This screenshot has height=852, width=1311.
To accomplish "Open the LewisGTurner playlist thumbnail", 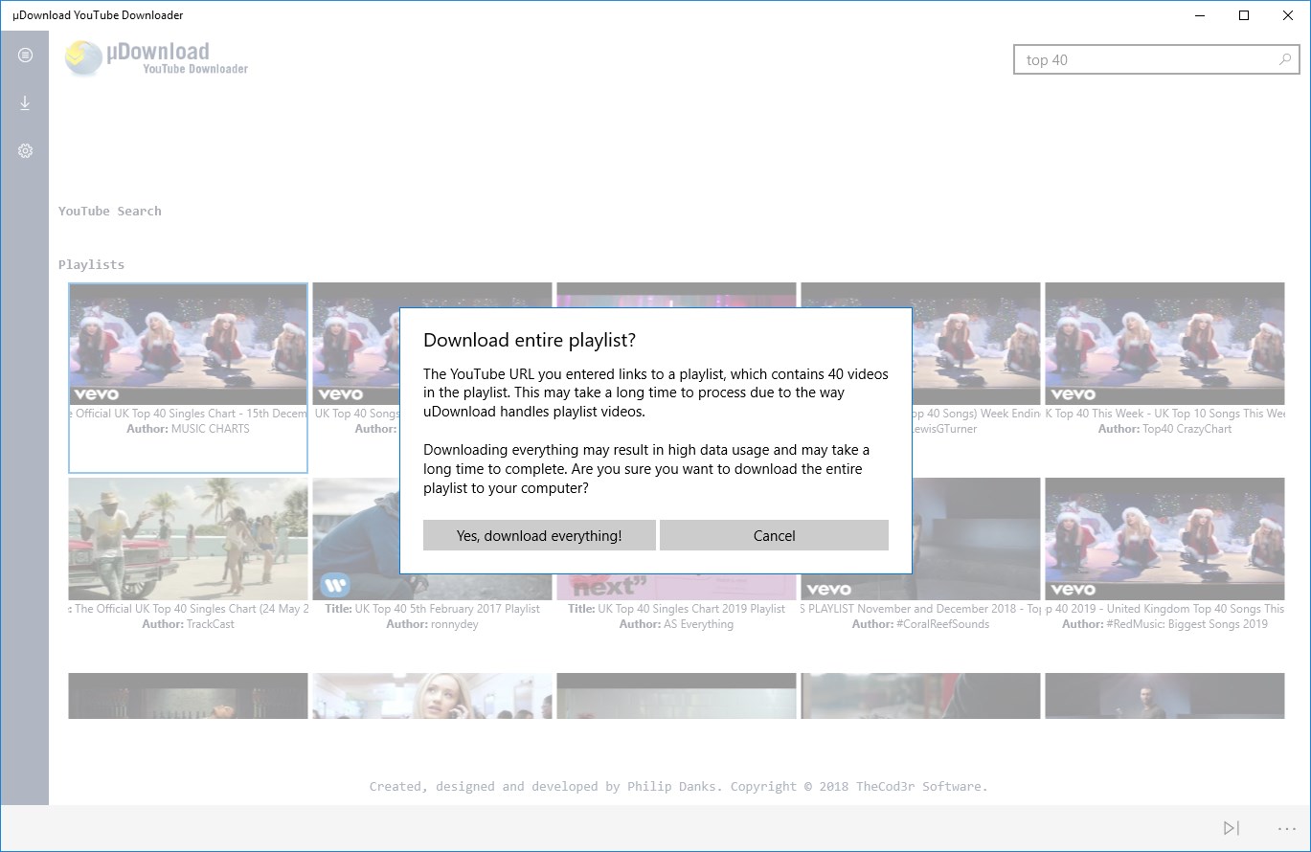I will 976,343.
